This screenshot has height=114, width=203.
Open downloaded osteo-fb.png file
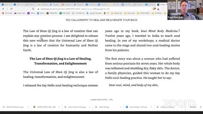[x=102, y=107]
